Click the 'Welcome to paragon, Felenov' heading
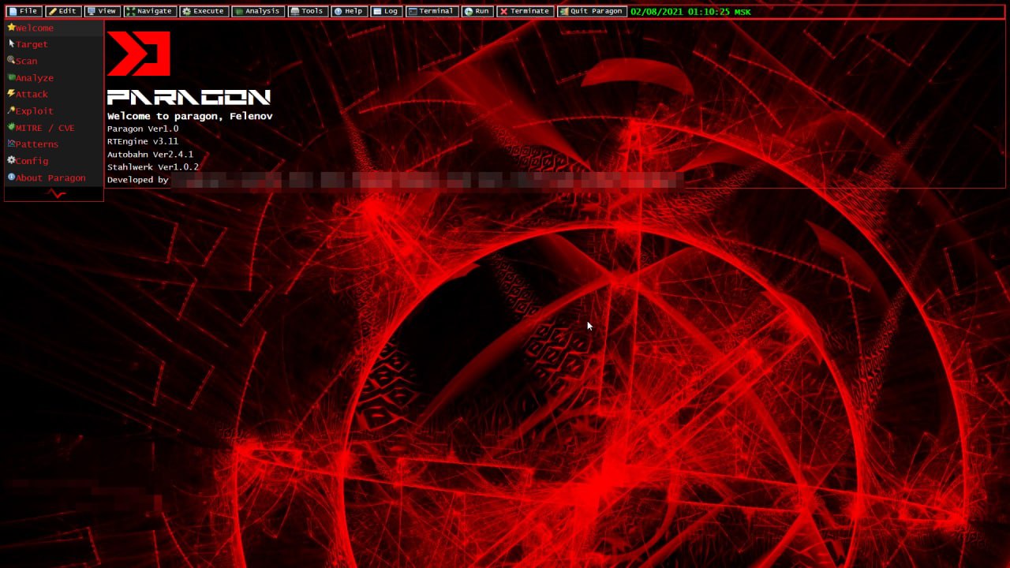 tap(190, 116)
